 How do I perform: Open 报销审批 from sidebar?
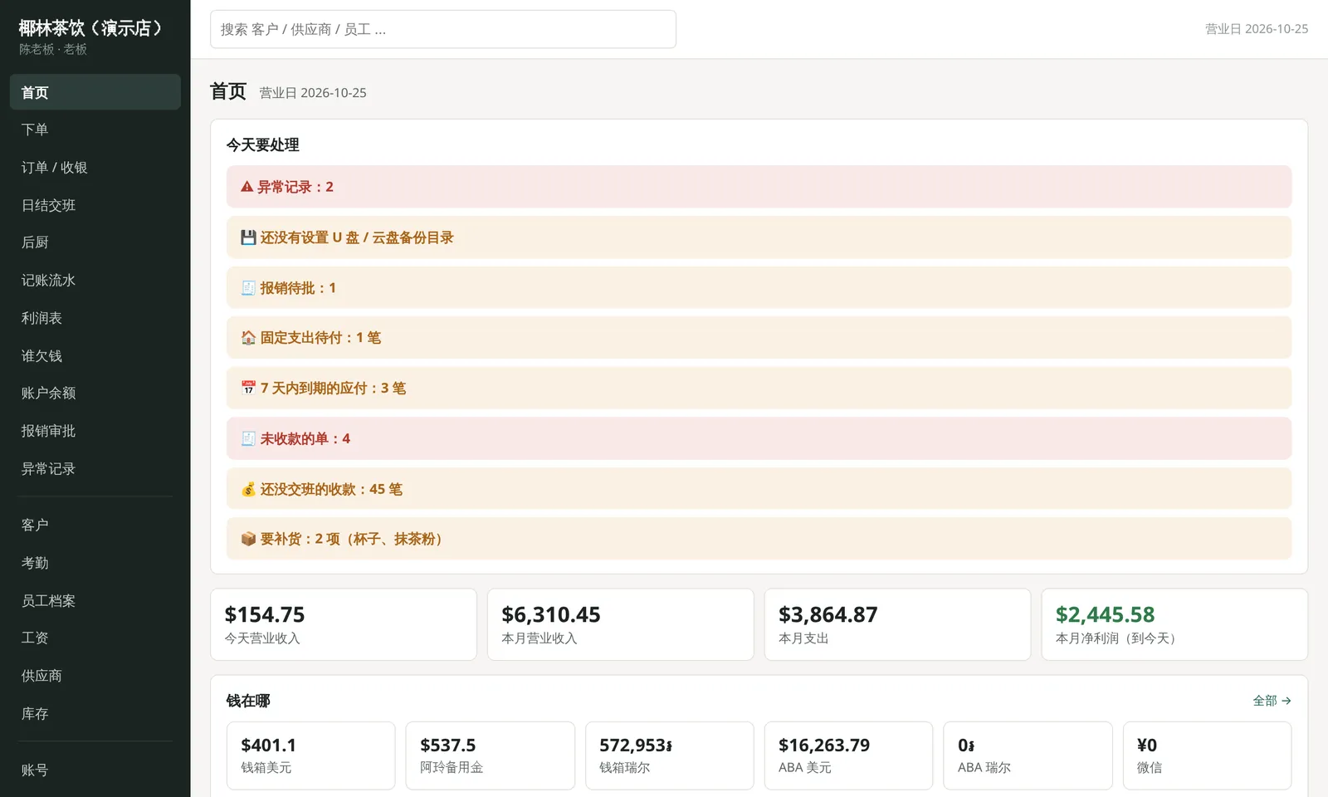coord(95,431)
